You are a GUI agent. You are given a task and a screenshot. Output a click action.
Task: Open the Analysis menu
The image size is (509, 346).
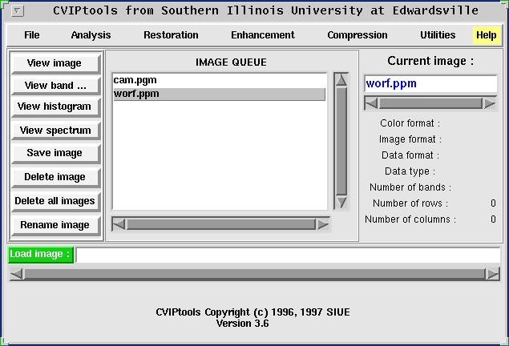pyautogui.click(x=91, y=35)
